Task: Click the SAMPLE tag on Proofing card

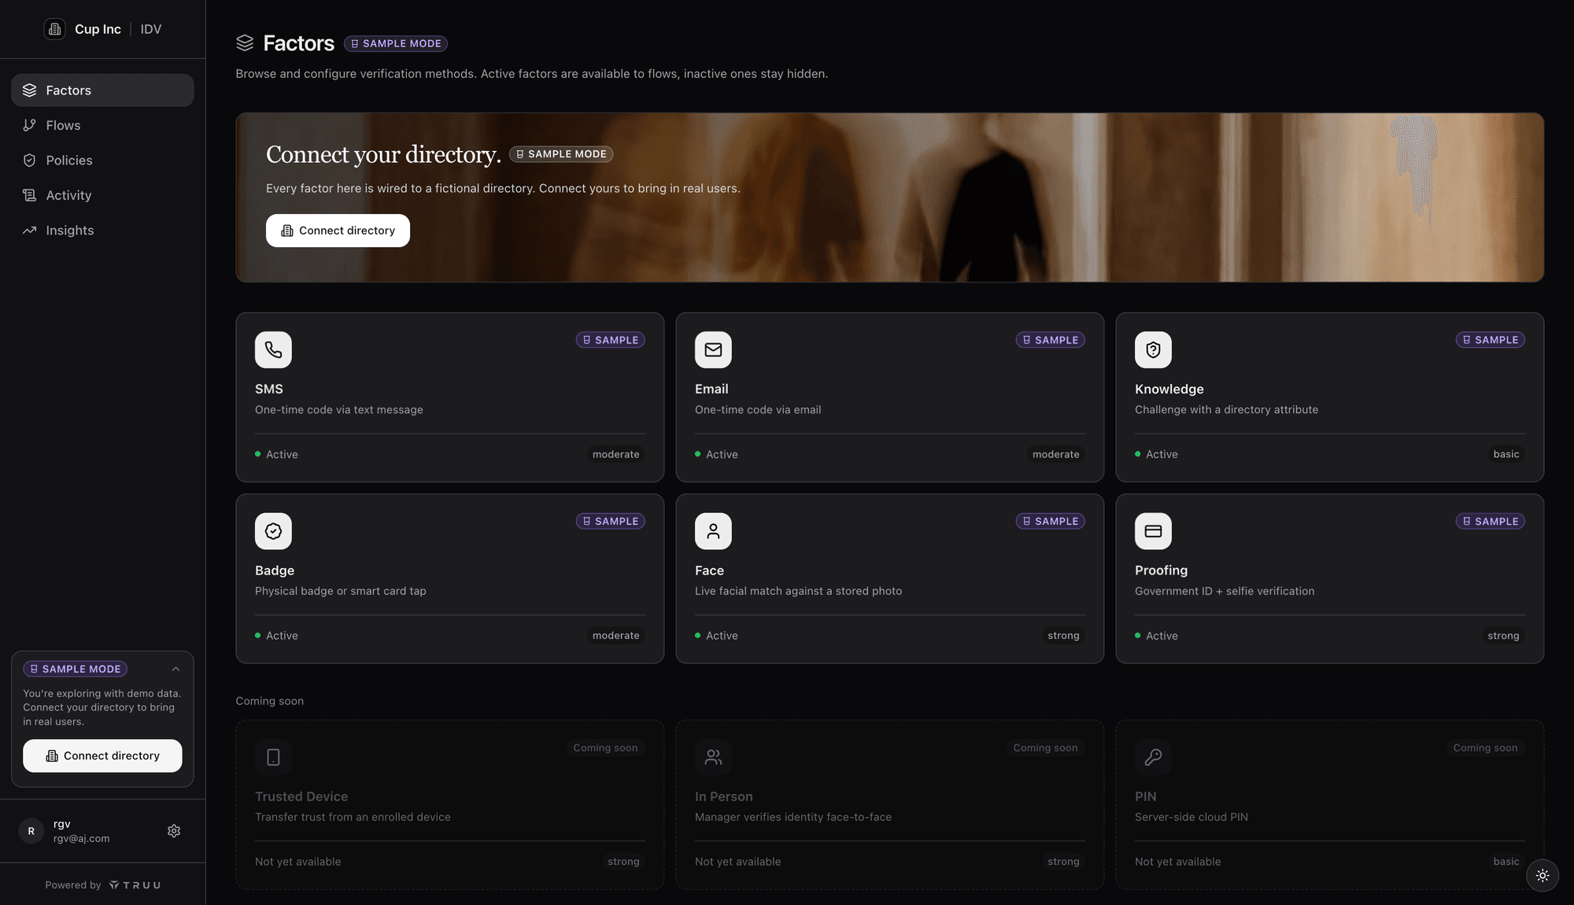Action: point(1491,521)
